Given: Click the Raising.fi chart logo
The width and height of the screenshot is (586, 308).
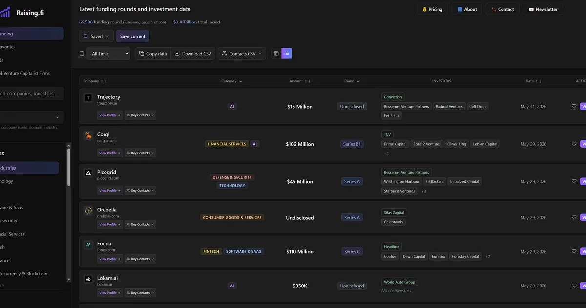Looking at the screenshot, I should pos(5,12).
